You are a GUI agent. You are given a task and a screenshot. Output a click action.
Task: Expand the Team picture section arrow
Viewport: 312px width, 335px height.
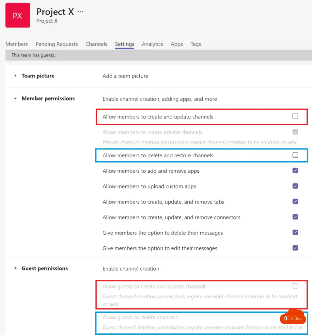15,76
